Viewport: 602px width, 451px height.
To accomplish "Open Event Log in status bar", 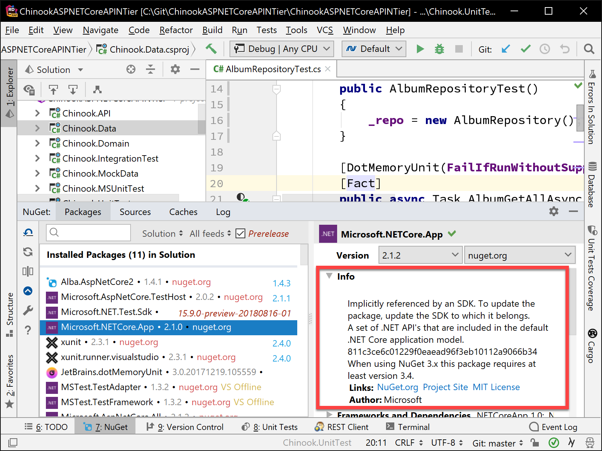I will tap(553, 427).
